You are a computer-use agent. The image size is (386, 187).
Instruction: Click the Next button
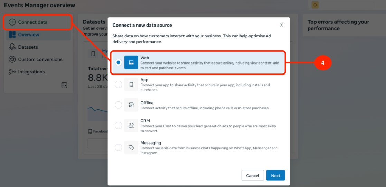tap(275, 176)
